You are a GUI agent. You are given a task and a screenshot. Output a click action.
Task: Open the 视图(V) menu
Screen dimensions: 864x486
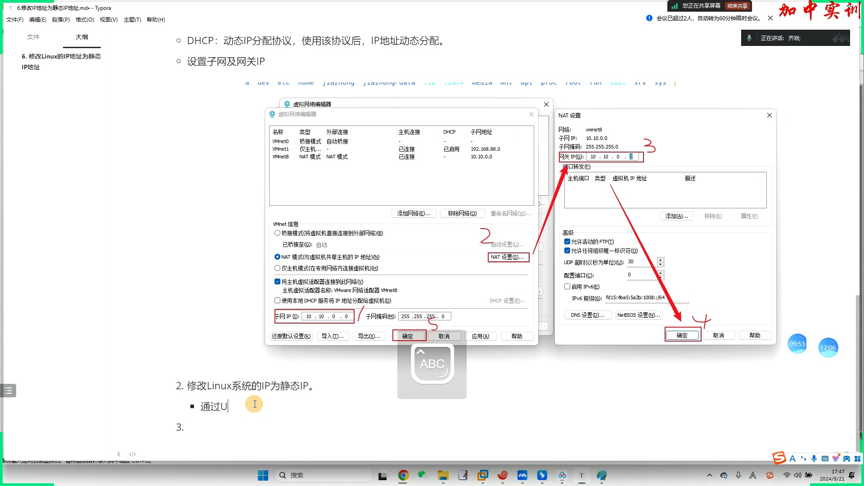(108, 20)
